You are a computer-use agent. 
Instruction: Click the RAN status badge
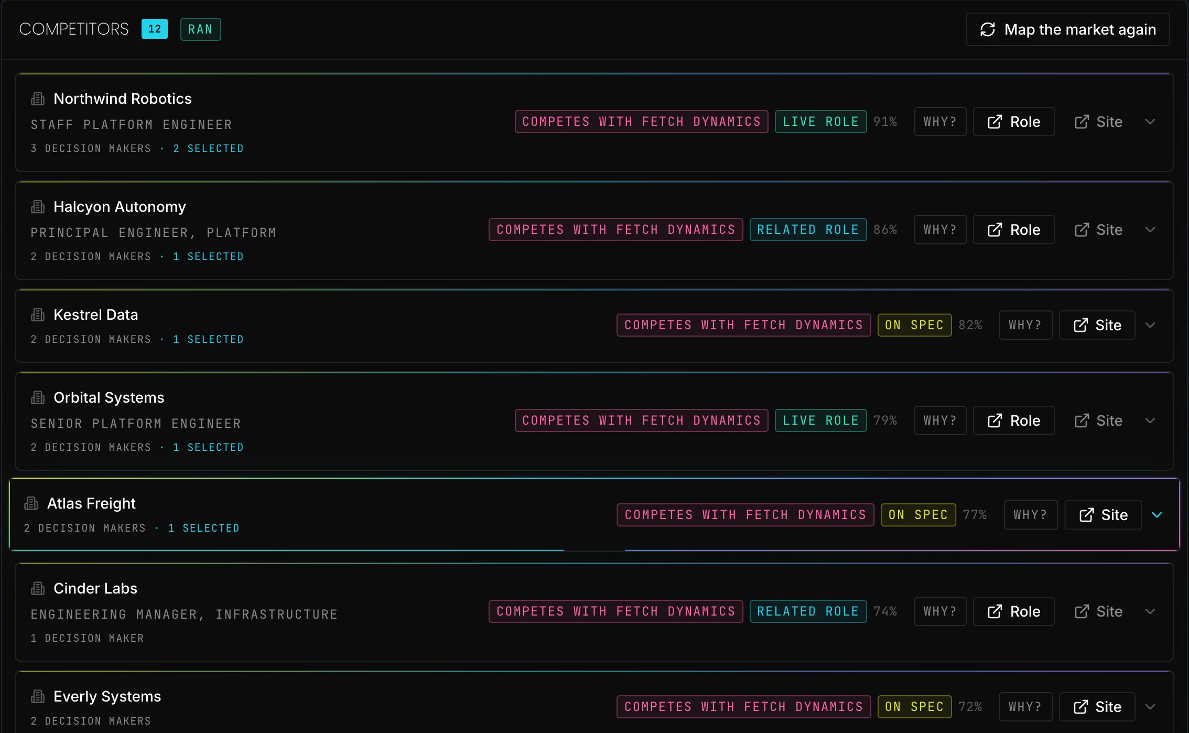[200, 29]
